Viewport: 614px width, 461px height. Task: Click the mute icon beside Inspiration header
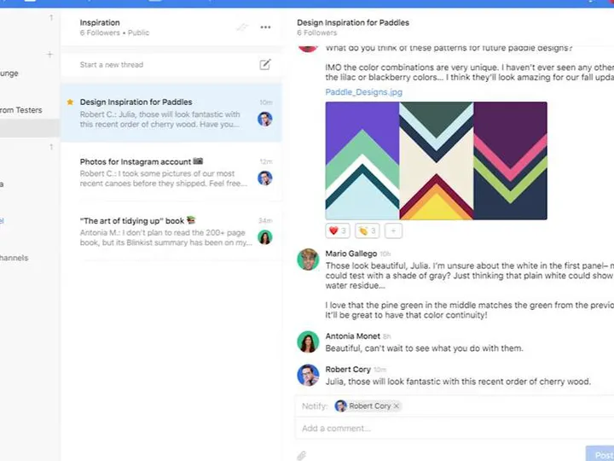click(242, 27)
